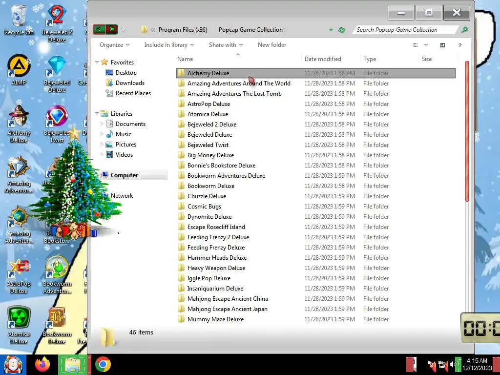This screenshot has width=500, height=375.
Task: Select the Feeding Frenzy 2 Deluxe folder
Action: pos(315,237)
